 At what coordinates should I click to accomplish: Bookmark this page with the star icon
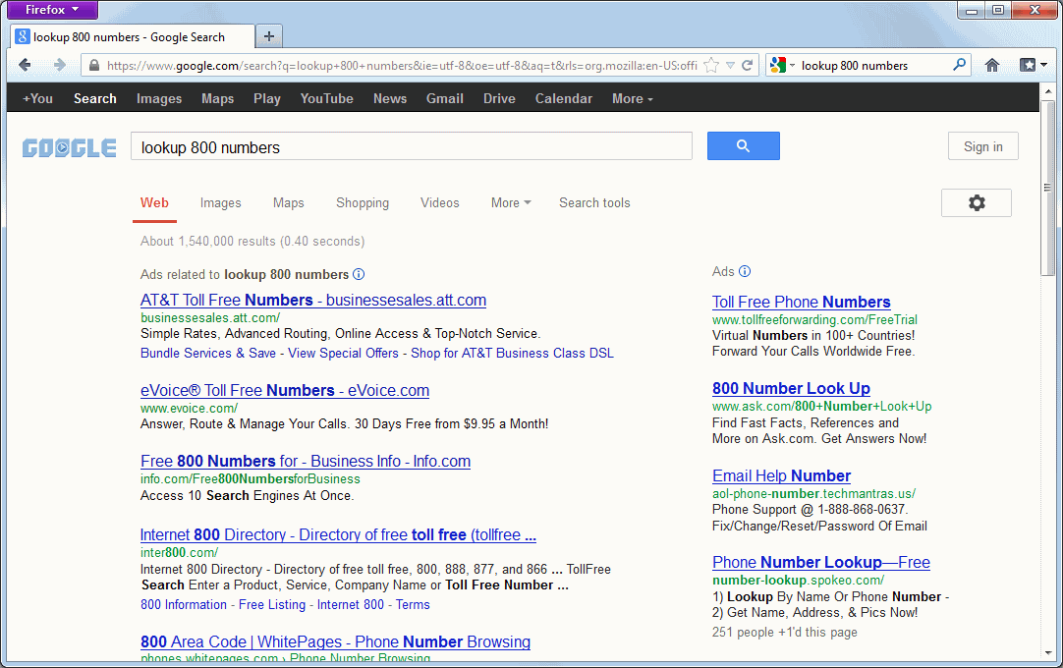711,65
